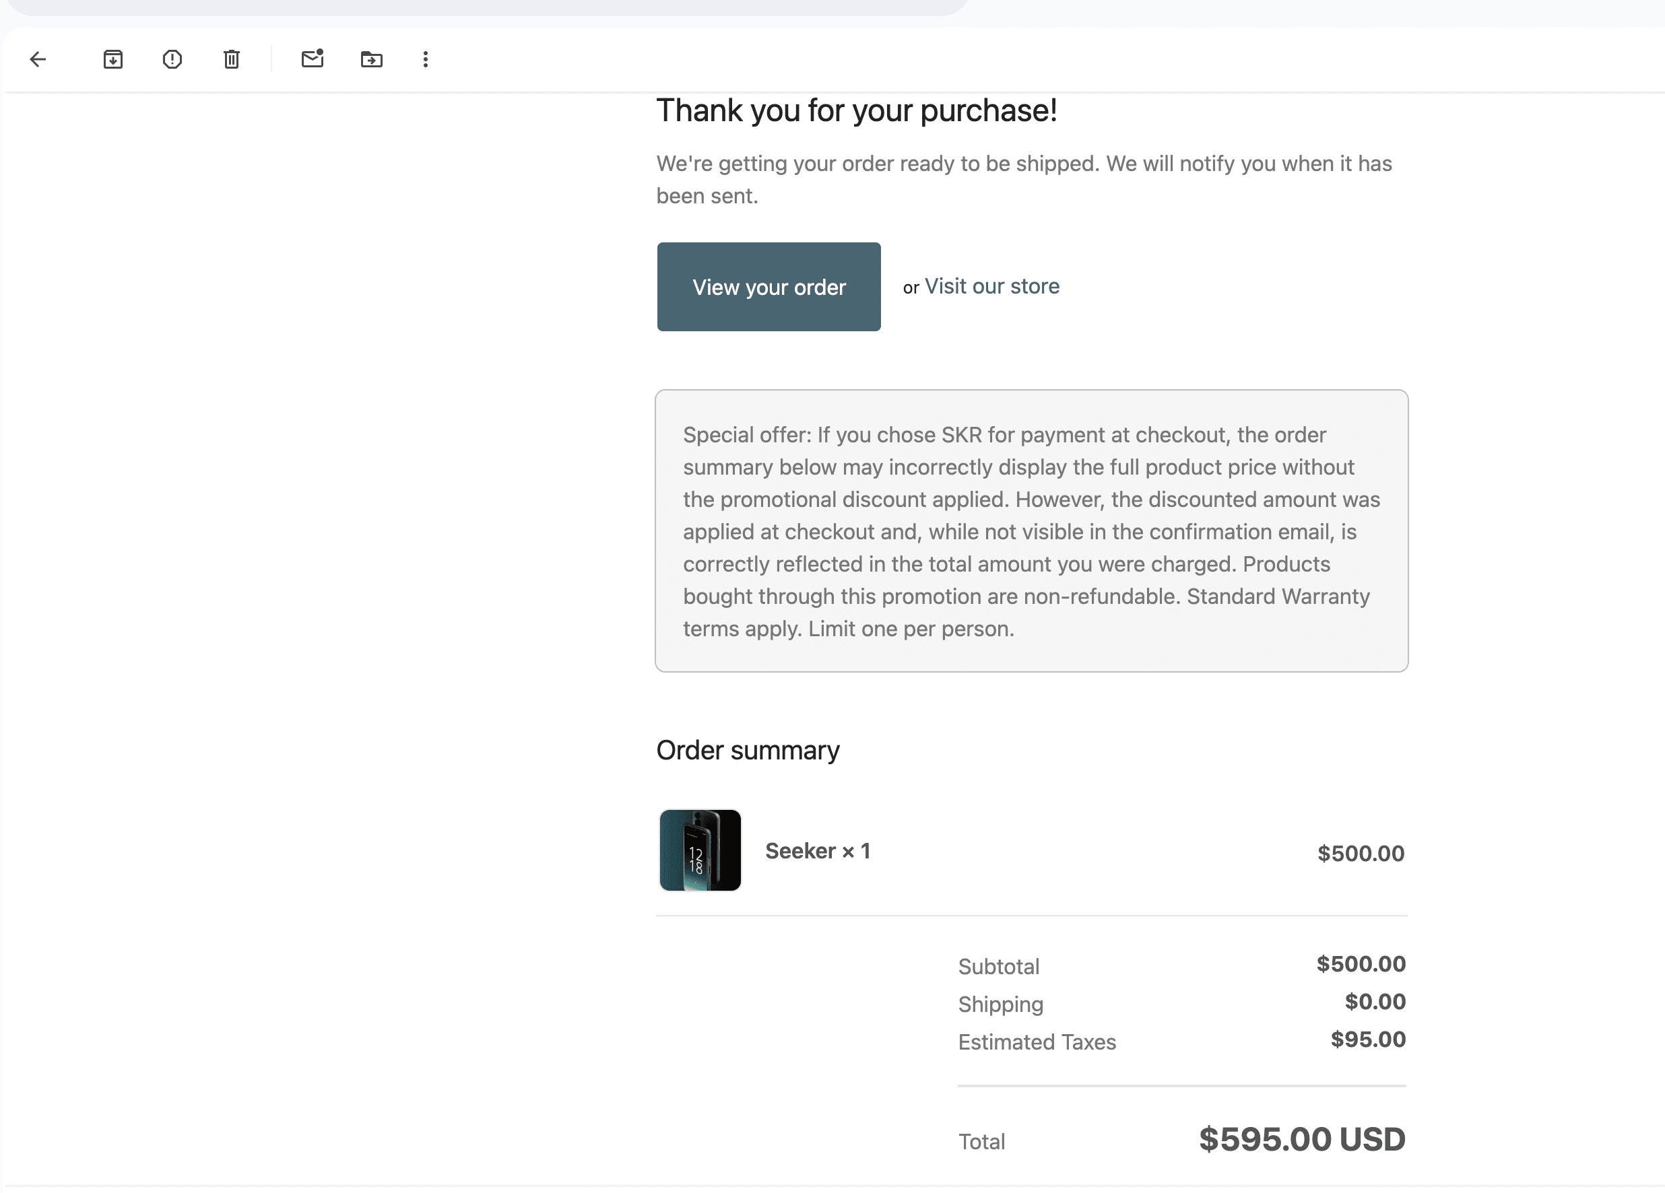Open the Move to folder icon
Screen dimensions: 1665x1193
(x=372, y=59)
